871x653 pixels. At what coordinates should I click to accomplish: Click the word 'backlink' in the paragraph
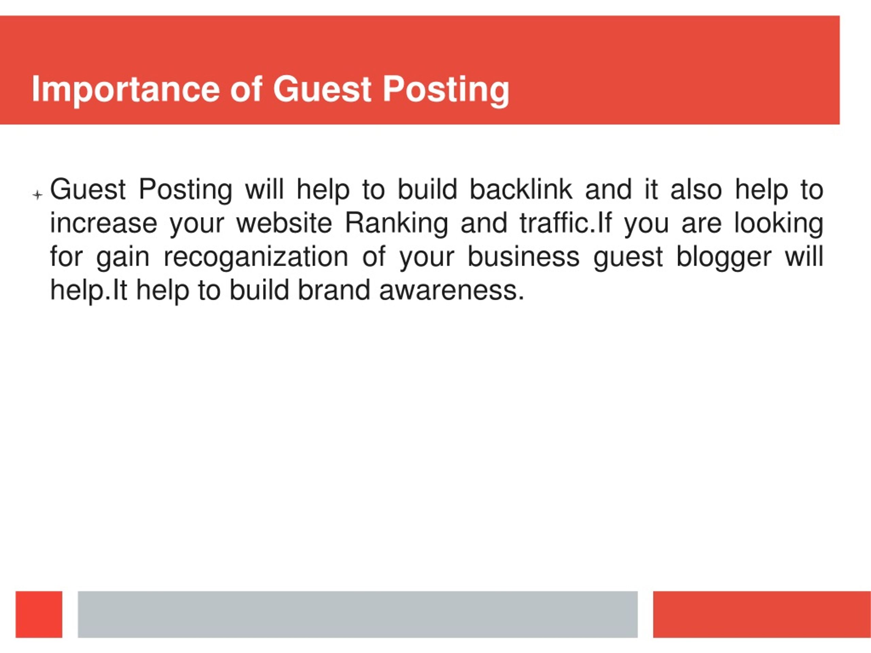coord(521,190)
